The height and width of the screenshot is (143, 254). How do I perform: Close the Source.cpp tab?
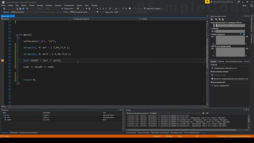click(x=13, y=16)
